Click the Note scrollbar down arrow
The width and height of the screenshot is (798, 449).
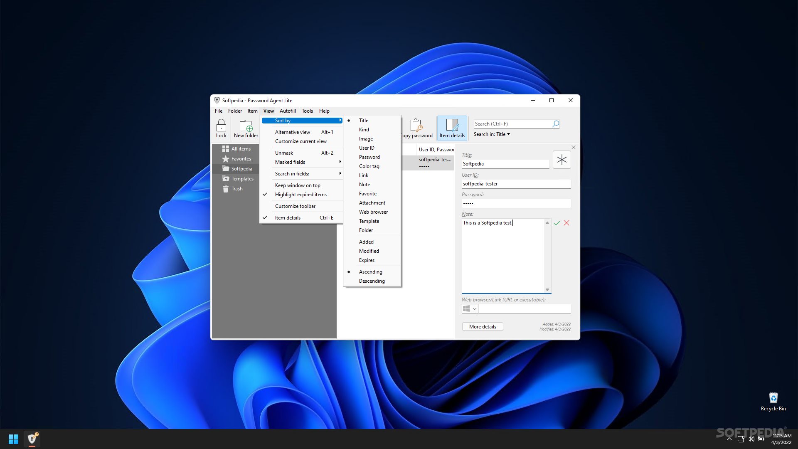[x=547, y=290]
